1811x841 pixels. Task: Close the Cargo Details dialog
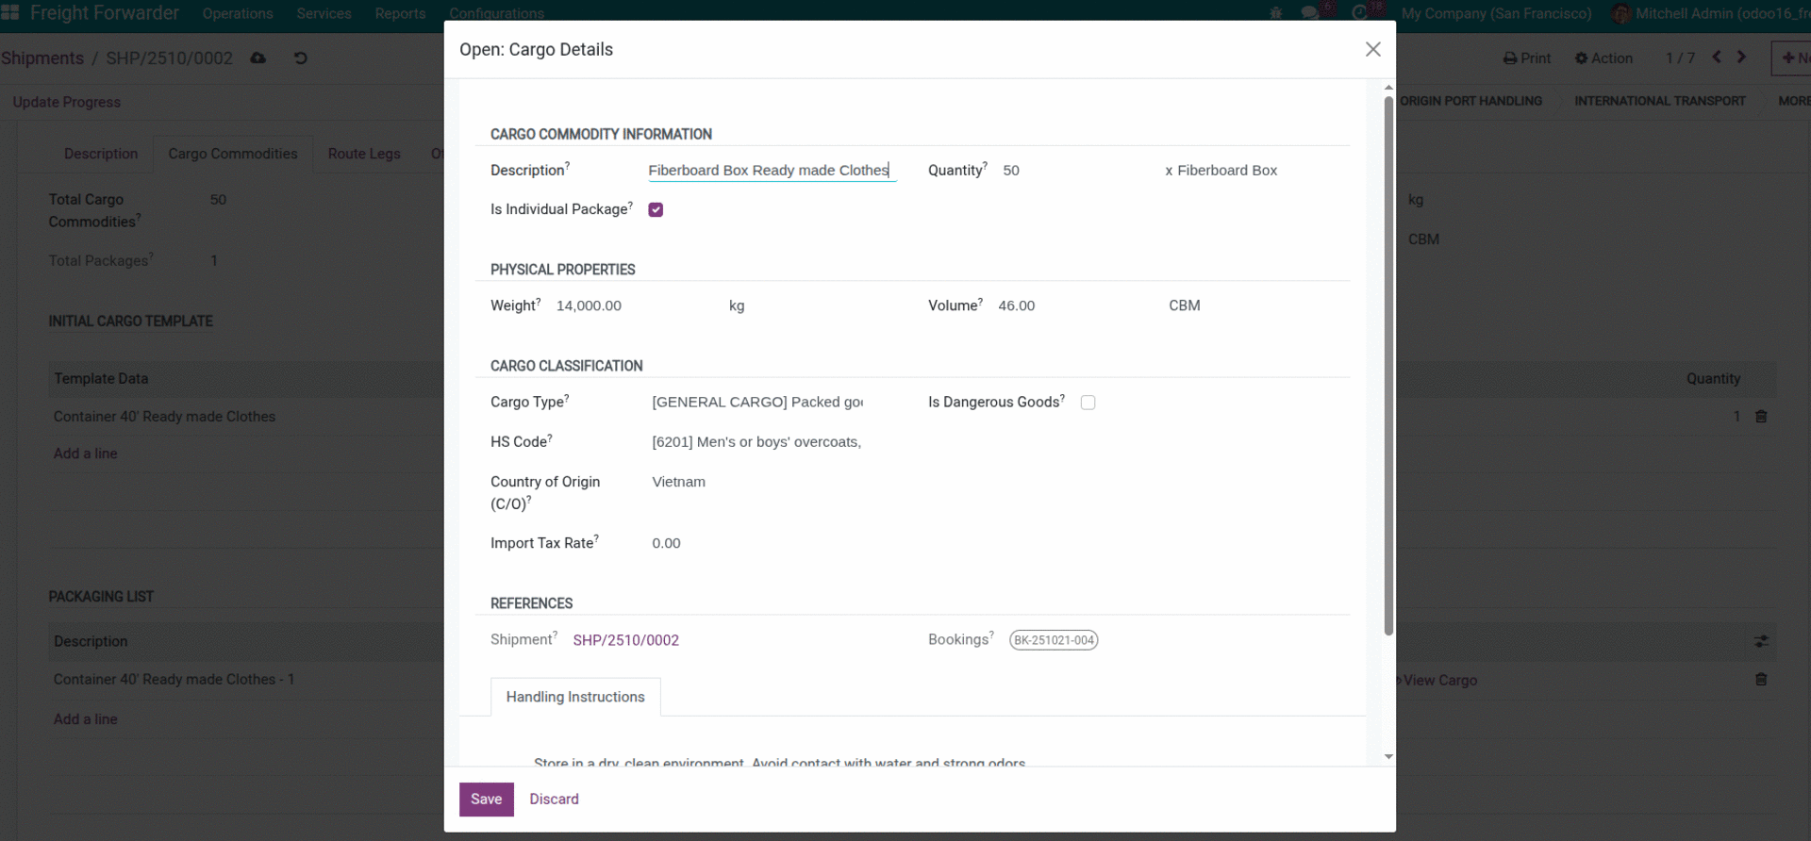1372,50
